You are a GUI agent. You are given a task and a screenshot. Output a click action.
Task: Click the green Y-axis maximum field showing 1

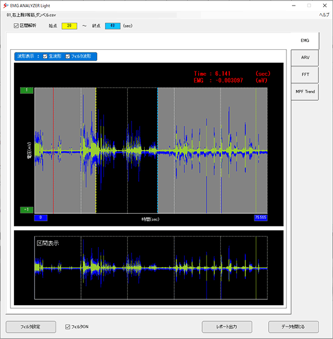(27, 90)
